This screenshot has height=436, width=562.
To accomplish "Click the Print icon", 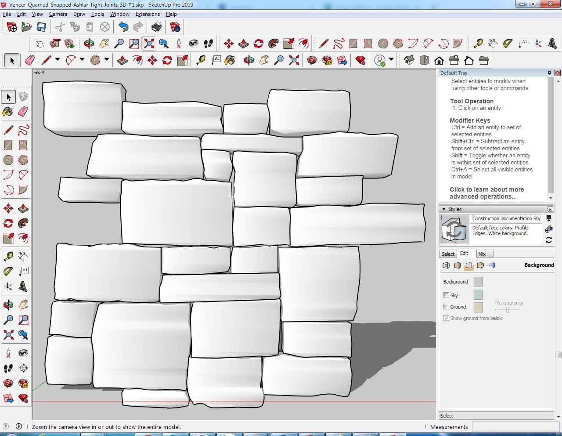I will (x=157, y=27).
